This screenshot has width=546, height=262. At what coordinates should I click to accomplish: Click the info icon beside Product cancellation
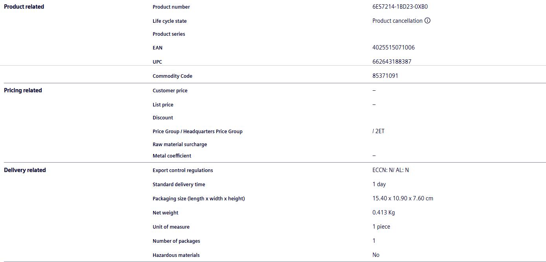click(x=427, y=21)
